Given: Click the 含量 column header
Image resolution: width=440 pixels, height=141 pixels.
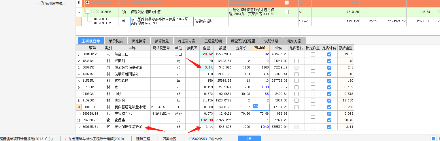Looking at the screenshot, I should [206, 48].
